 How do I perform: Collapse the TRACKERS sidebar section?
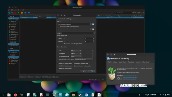pos(9,55)
